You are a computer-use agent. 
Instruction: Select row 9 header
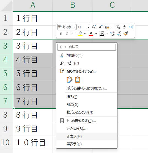[6, 129]
